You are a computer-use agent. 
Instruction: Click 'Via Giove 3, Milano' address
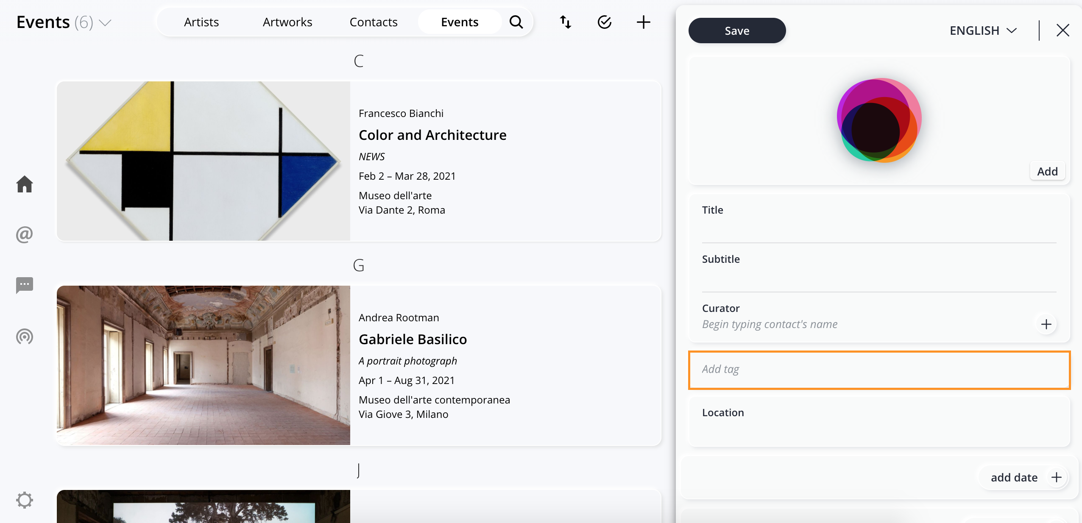pos(404,414)
